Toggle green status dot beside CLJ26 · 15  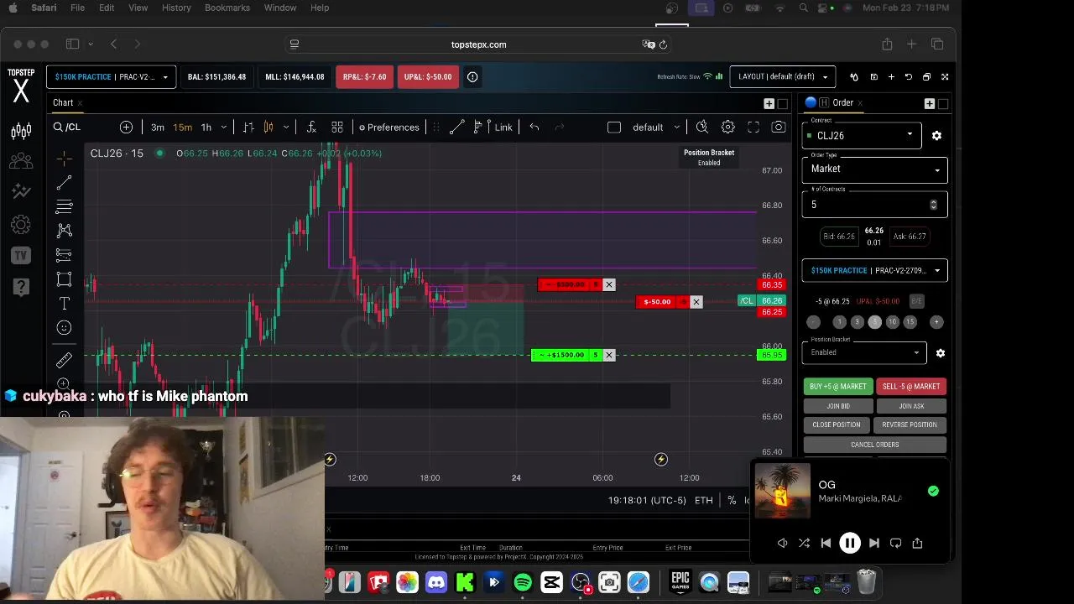tap(159, 154)
